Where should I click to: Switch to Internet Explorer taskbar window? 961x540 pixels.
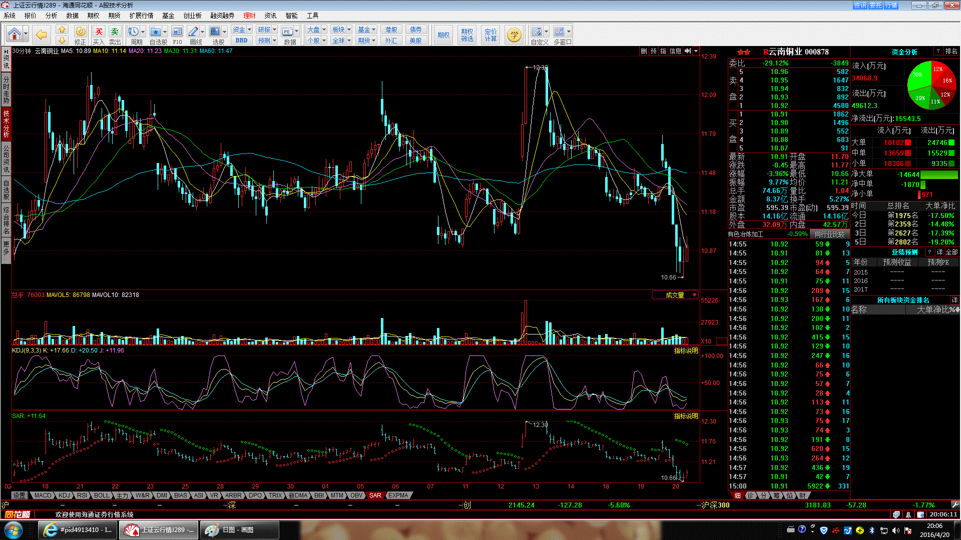pyautogui.click(x=78, y=530)
